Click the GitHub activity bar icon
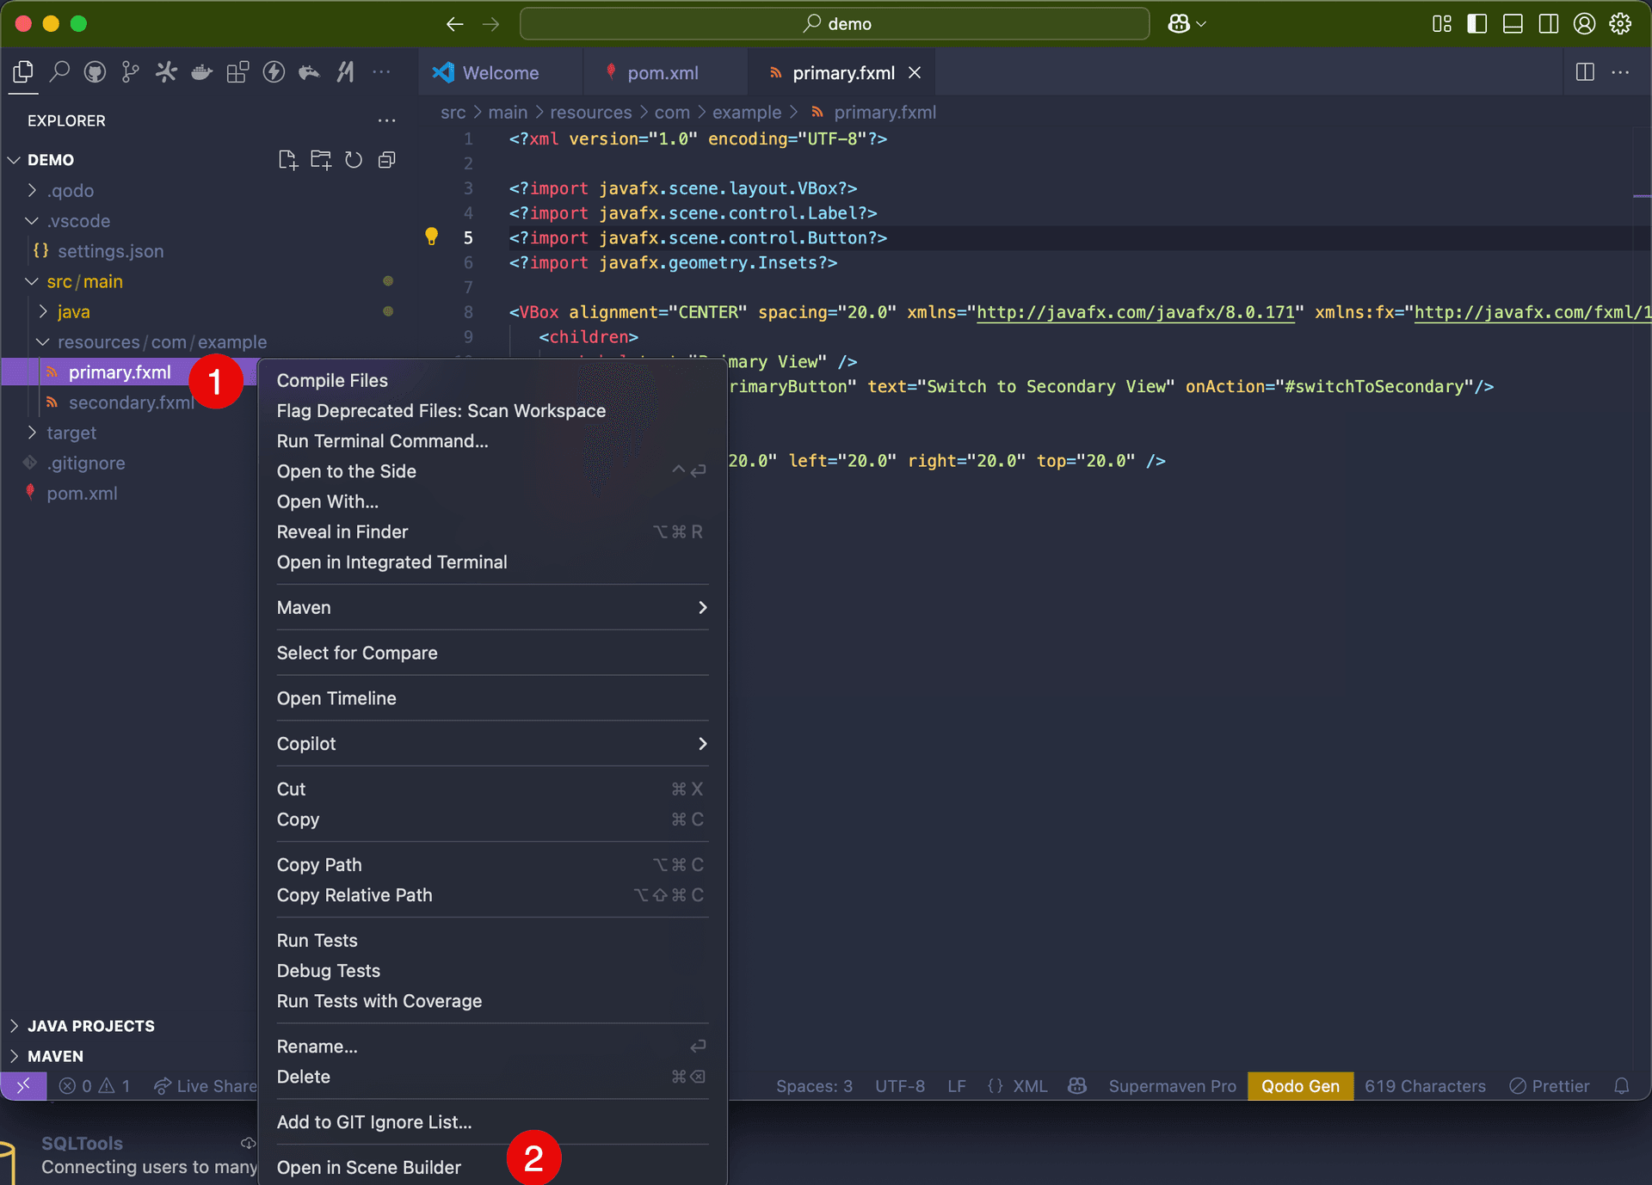Image resolution: width=1652 pixels, height=1185 pixels. click(x=95, y=72)
